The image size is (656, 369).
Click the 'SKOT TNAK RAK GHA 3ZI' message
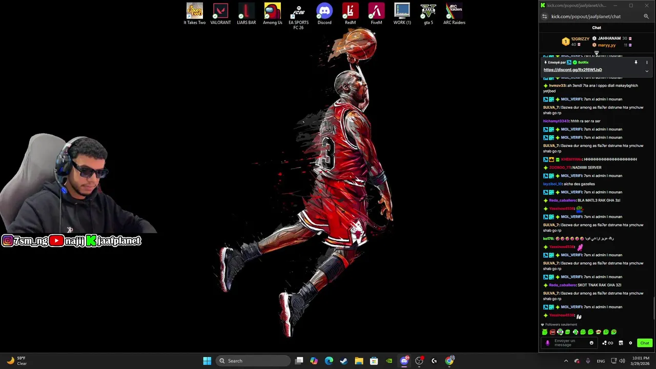click(x=599, y=285)
